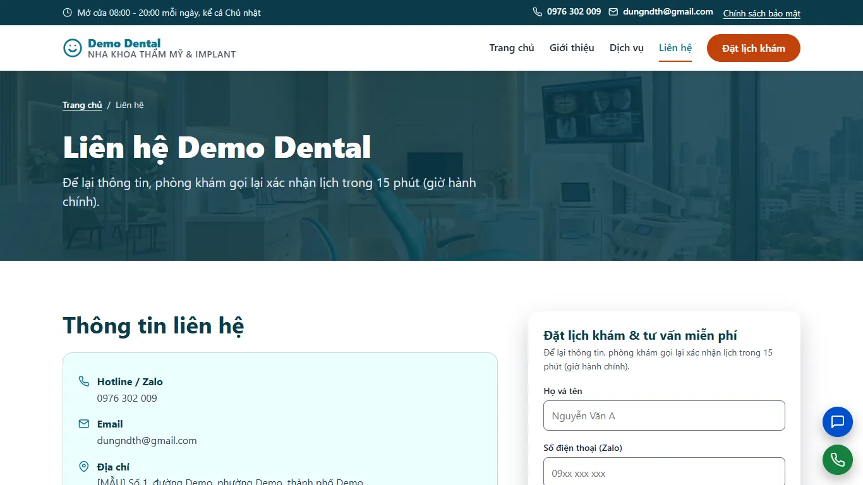Screen dimensions: 863x485
Task: Click the Đặt lịch khám & tư vấn miễn phí heading
Action: pos(641,335)
